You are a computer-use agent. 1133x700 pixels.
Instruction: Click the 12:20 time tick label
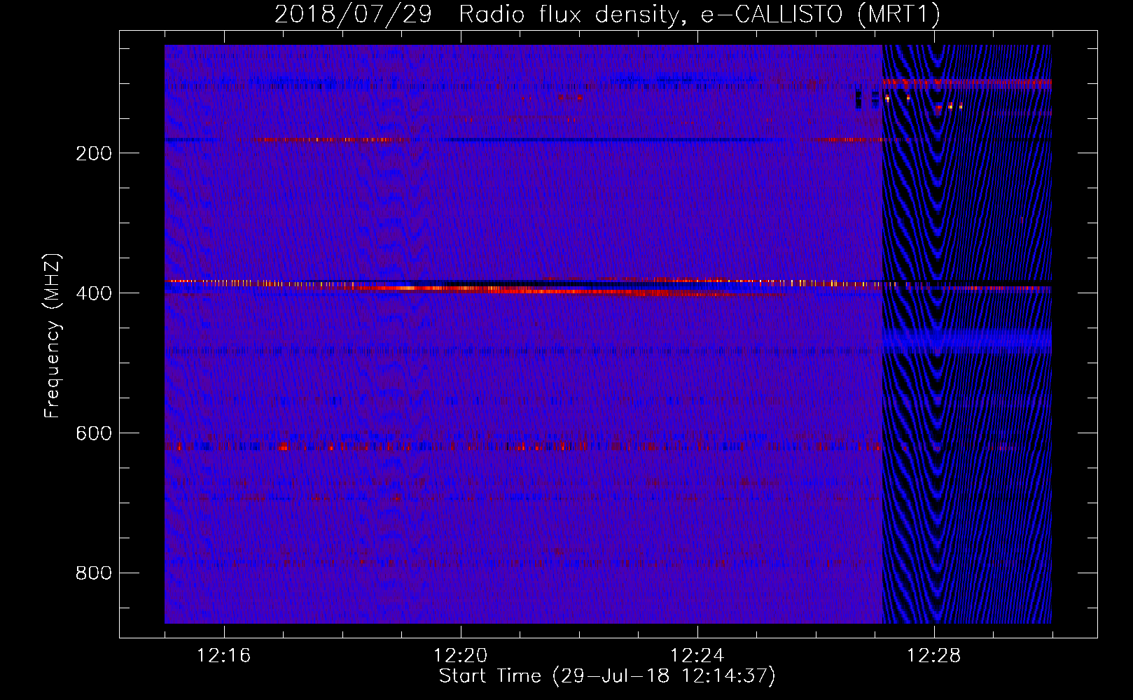(461, 655)
